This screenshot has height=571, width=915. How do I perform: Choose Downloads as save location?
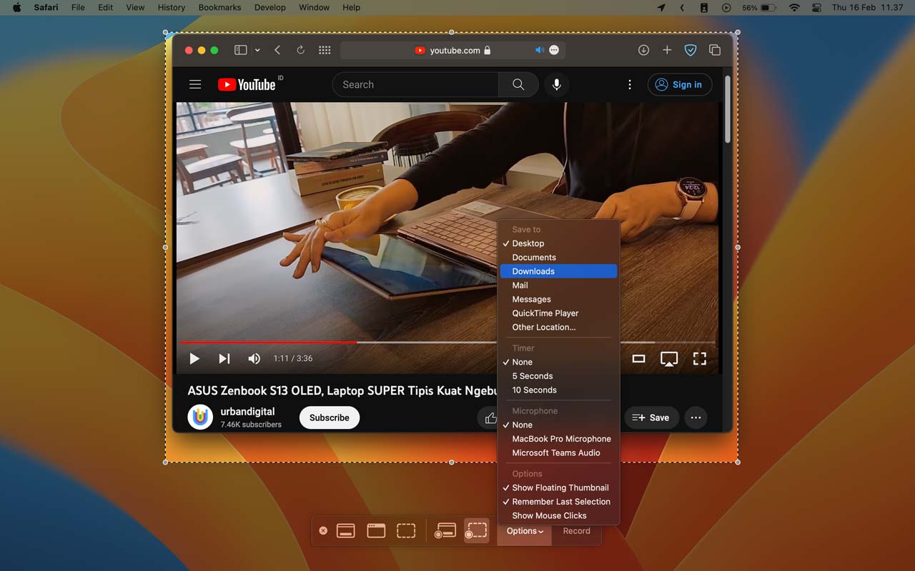[x=558, y=271]
